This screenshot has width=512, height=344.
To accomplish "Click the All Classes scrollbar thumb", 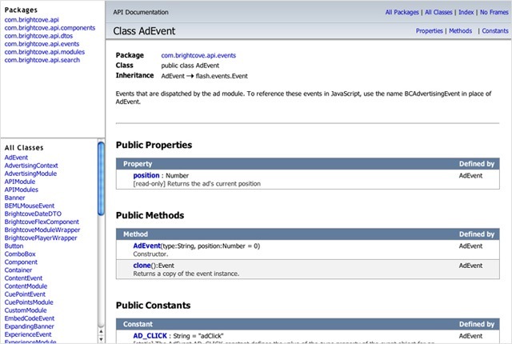I will click(x=102, y=179).
